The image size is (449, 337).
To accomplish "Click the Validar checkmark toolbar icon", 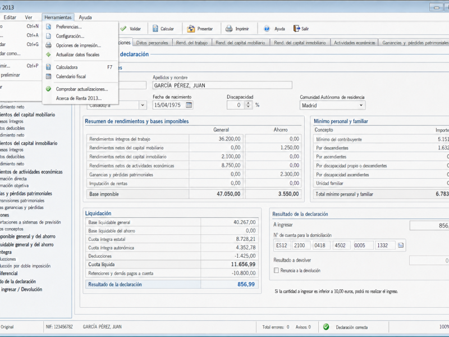I will tap(123, 29).
